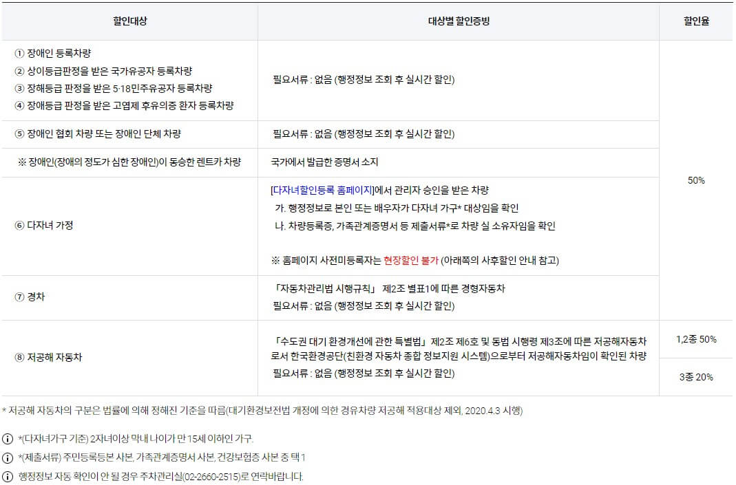Viewport: 736px width, 485px height.
Task: Click the first info icon about 다자녀가구 기준
Action: tap(7, 438)
